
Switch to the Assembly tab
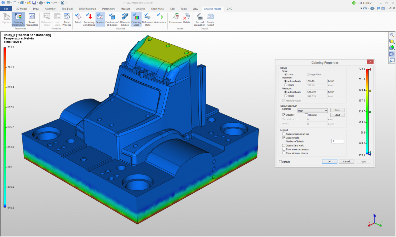50,9
